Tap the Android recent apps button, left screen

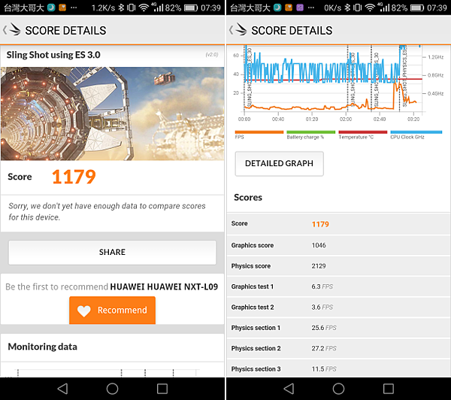(x=162, y=389)
